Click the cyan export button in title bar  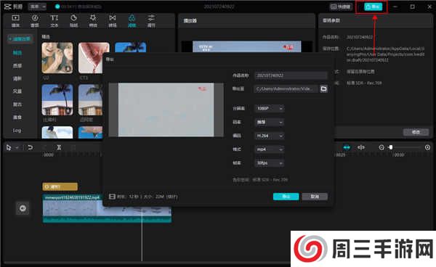pyautogui.click(x=373, y=7)
